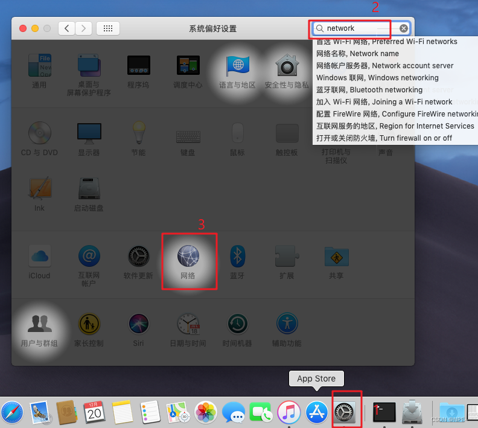Image resolution: width=478 pixels, height=428 pixels.
Task: Open 桌面与屏幕保护程序 preferences
Action: [89, 75]
